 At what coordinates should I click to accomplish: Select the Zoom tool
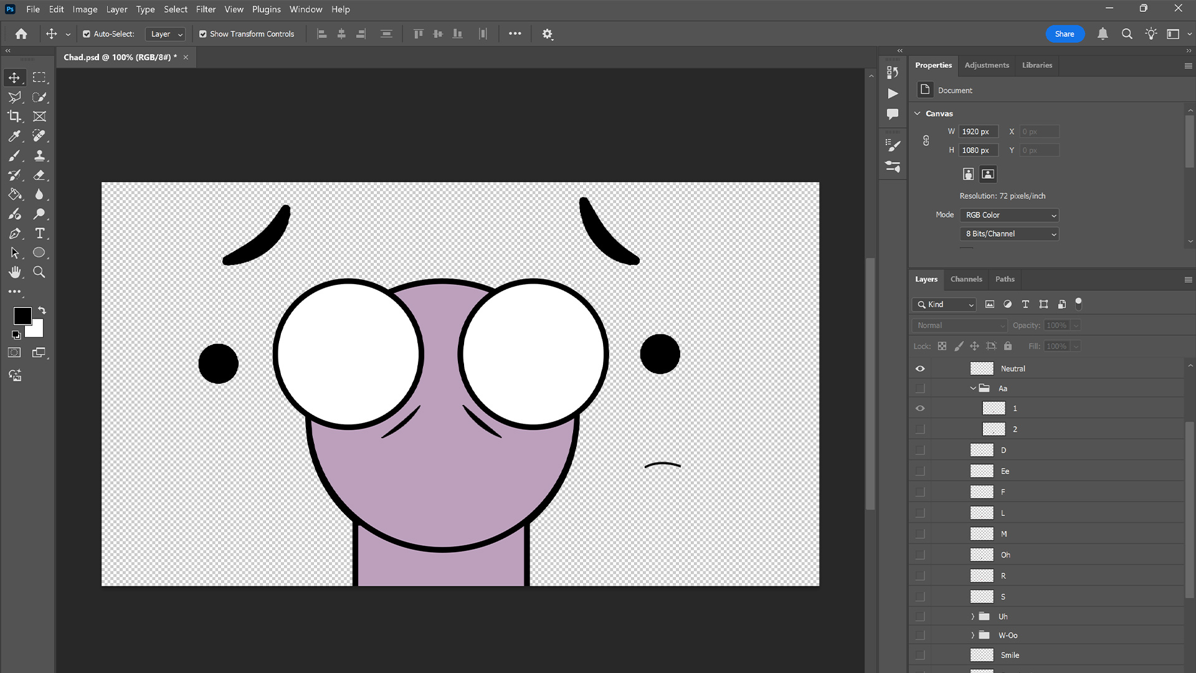click(x=39, y=272)
